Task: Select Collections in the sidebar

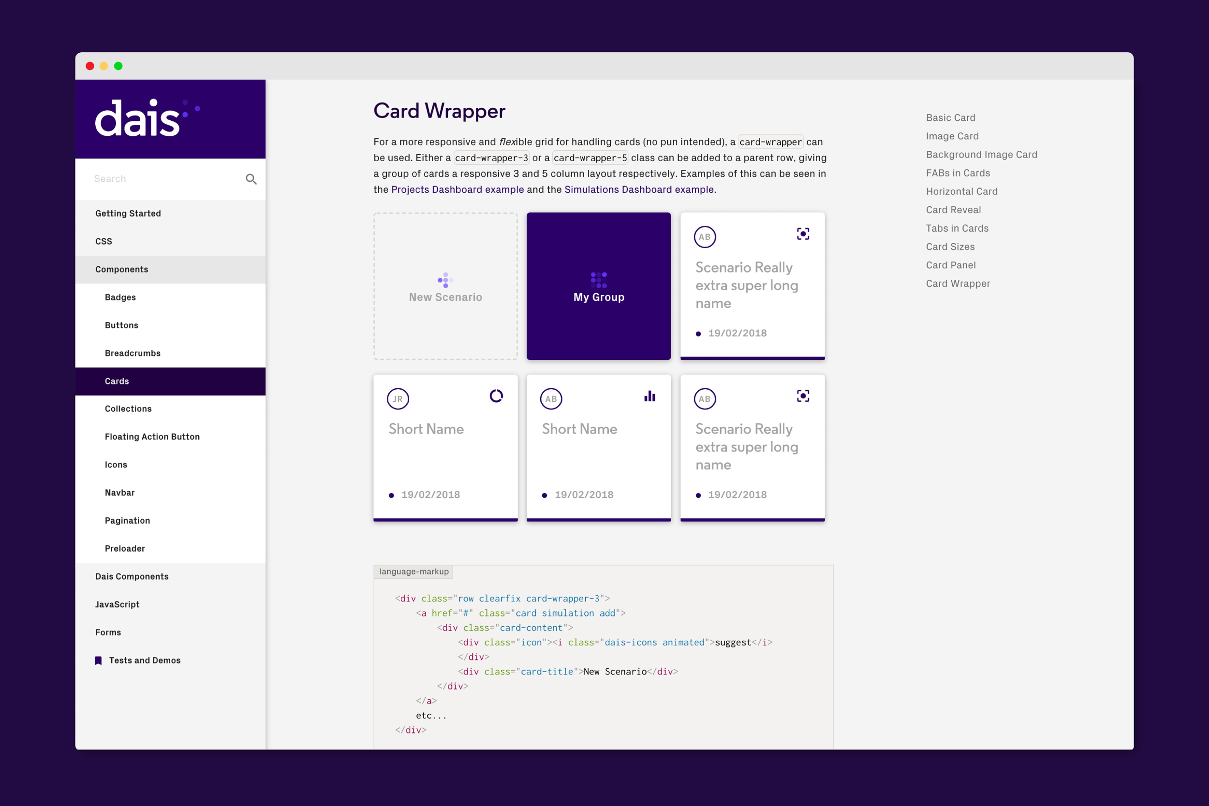Action: point(128,409)
